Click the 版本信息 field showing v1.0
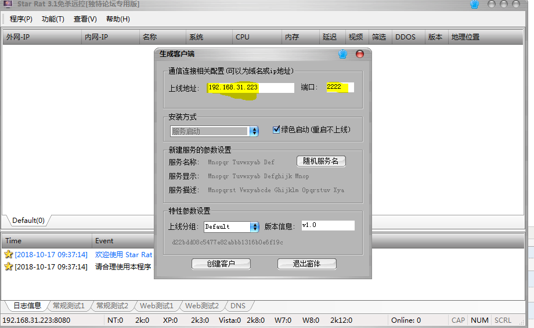This screenshot has width=534, height=328. (x=328, y=225)
